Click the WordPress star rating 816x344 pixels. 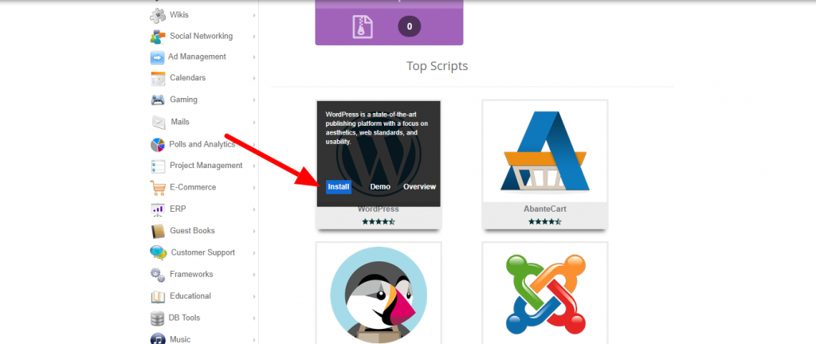coord(379,221)
